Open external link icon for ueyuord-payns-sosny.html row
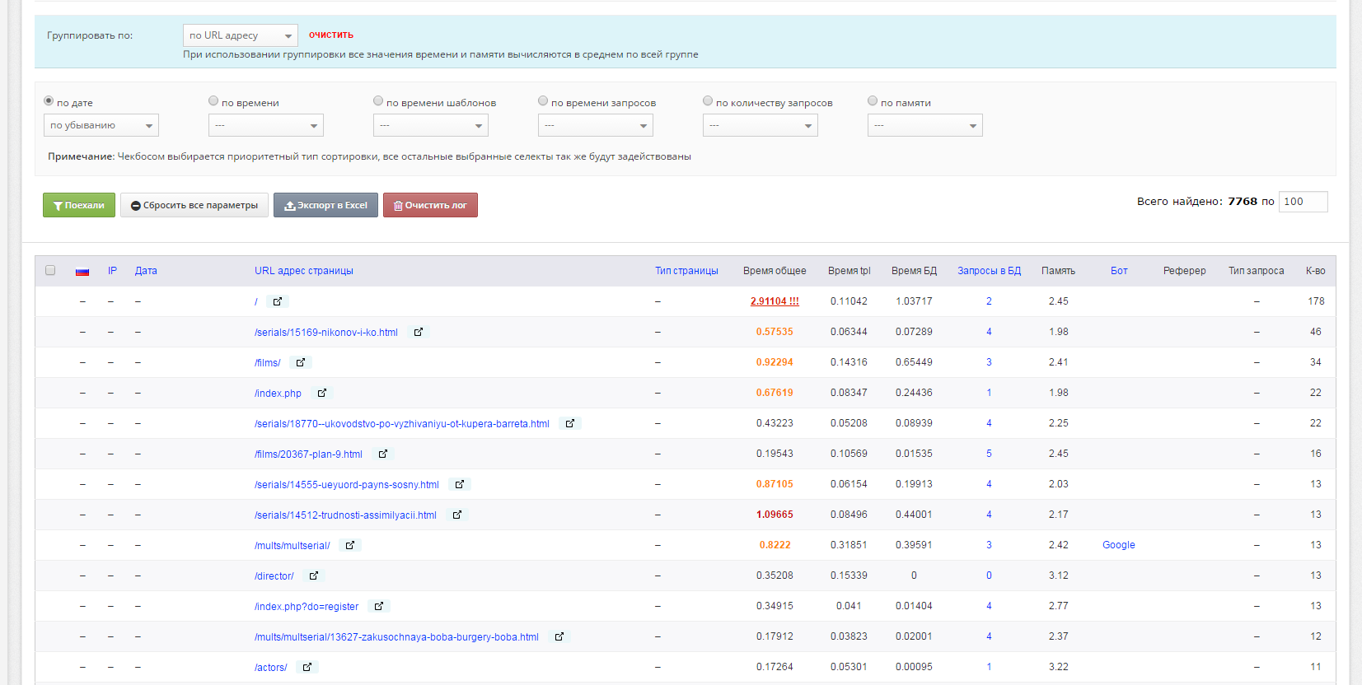1362x685 pixels. (x=460, y=484)
